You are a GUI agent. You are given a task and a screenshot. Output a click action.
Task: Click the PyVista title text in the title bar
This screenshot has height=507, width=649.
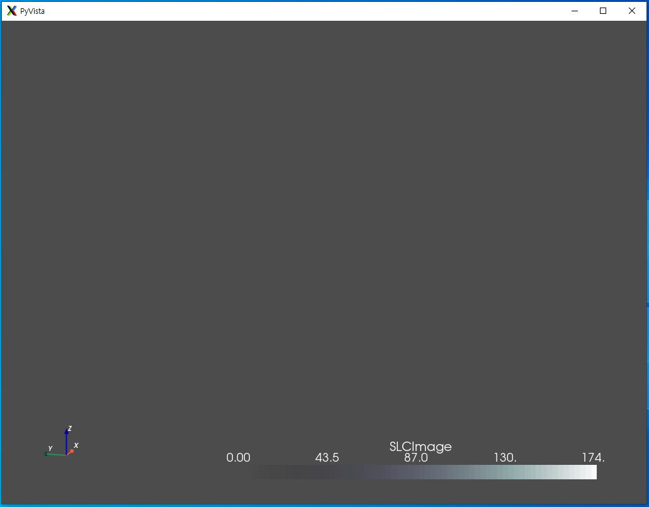click(x=32, y=11)
